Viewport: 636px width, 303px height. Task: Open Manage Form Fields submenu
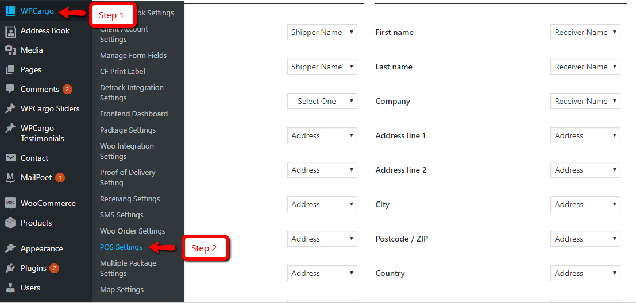(133, 56)
